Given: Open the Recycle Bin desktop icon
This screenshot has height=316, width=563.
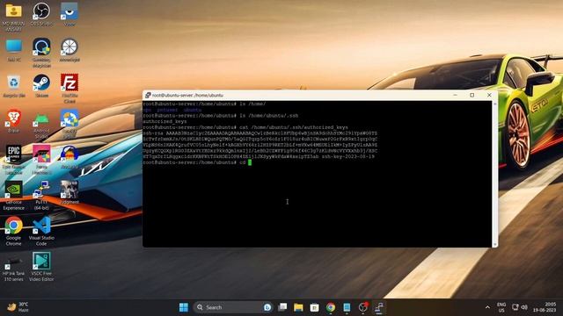Looking at the screenshot, I should [x=14, y=86].
